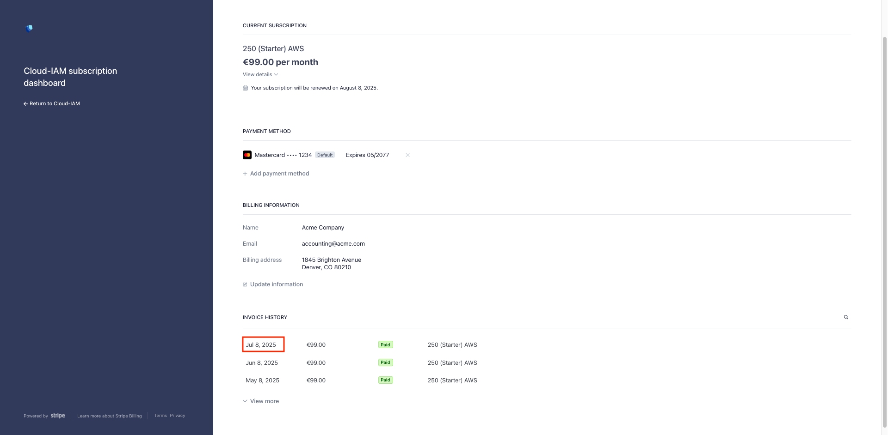The width and height of the screenshot is (888, 435).
Task: Click the Cloud-IAM subscription dashboard heading
Action: click(70, 77)
